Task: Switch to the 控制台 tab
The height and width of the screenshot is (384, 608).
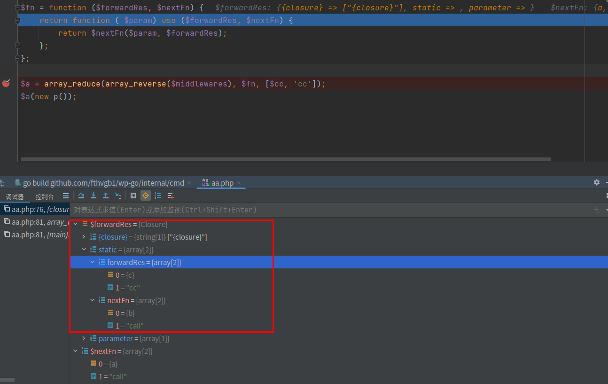Action: pos(45,196)
